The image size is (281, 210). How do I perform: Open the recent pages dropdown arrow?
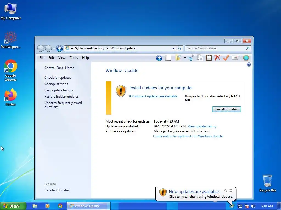54,49
